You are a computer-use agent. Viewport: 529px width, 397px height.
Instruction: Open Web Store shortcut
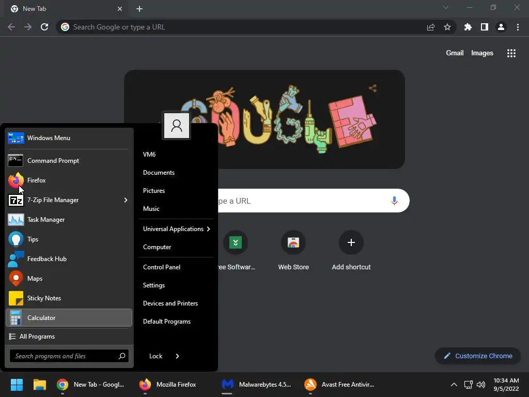coord(293,252)
